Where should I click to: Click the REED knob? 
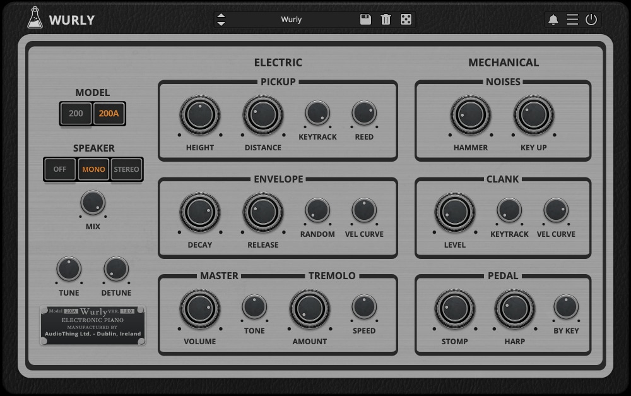point(364,113)
